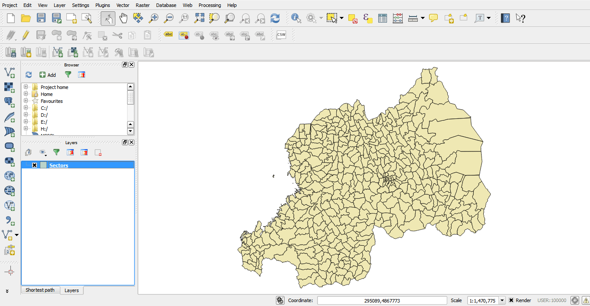Toggle visibility checkbox of Sectors layer
The image size is (590, 306).
click(35, 165)
